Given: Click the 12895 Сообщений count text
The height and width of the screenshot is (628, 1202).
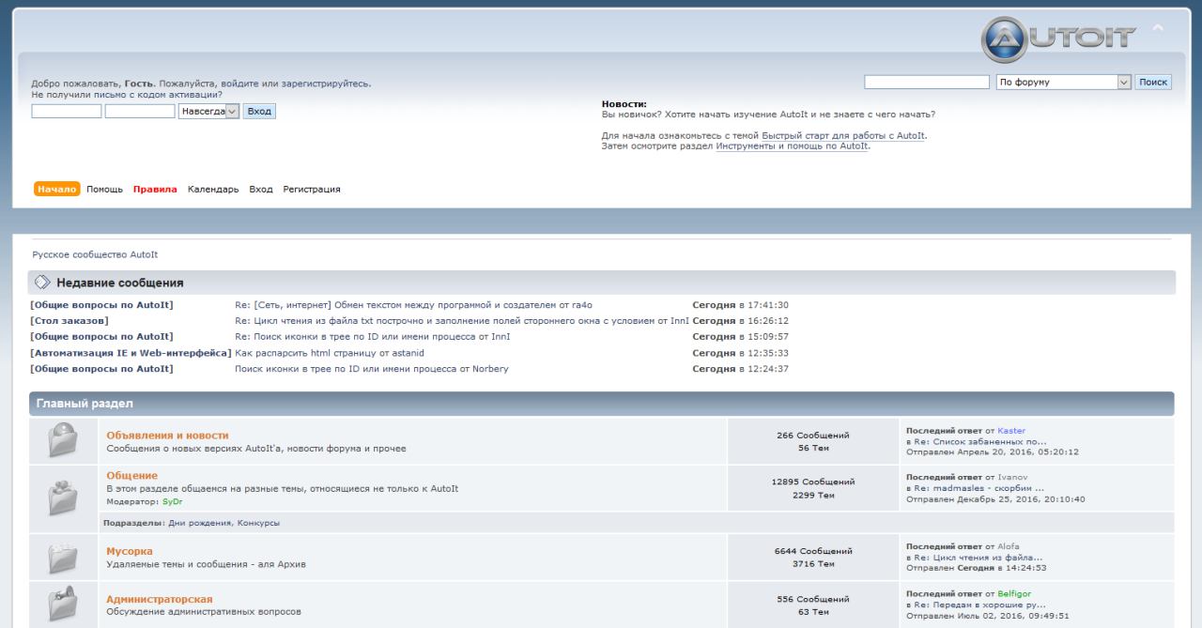Looking at the screenshot, I should [x=813, y=482].
